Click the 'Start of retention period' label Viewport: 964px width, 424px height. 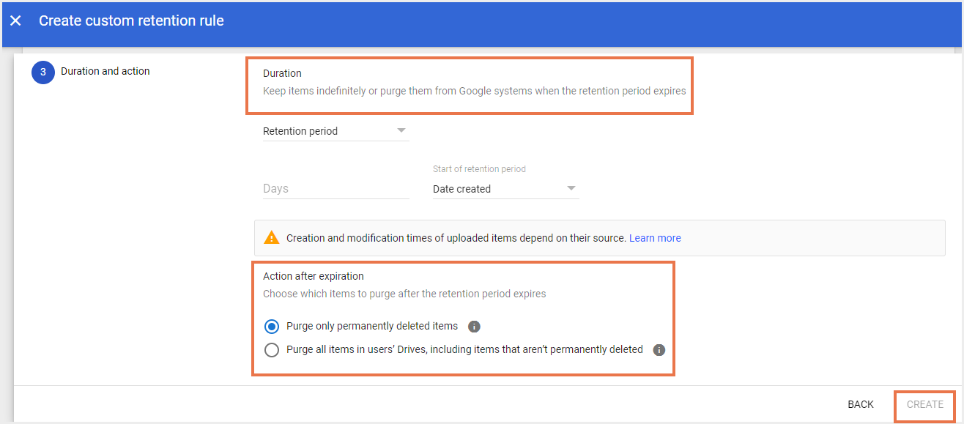(479, 169)
